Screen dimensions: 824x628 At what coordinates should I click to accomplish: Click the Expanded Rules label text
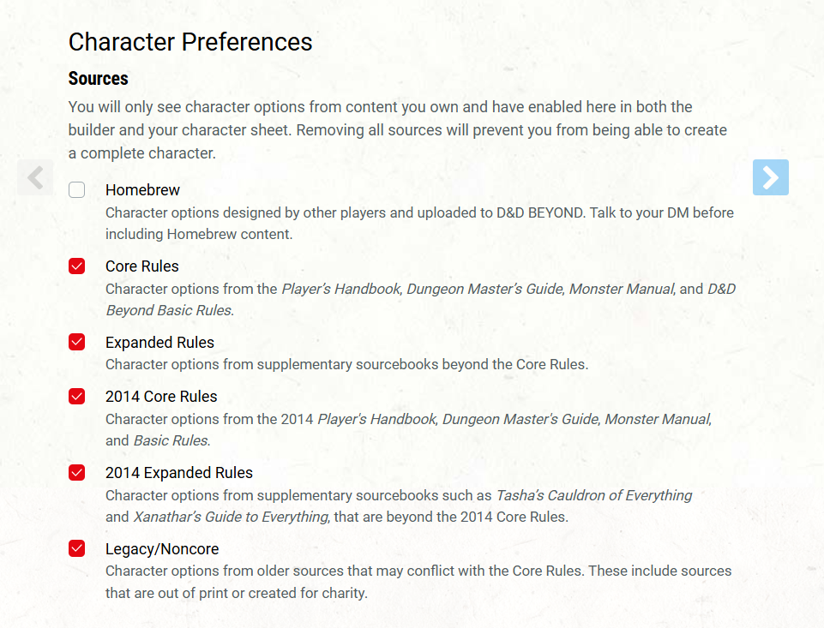(x=159, y=343)
